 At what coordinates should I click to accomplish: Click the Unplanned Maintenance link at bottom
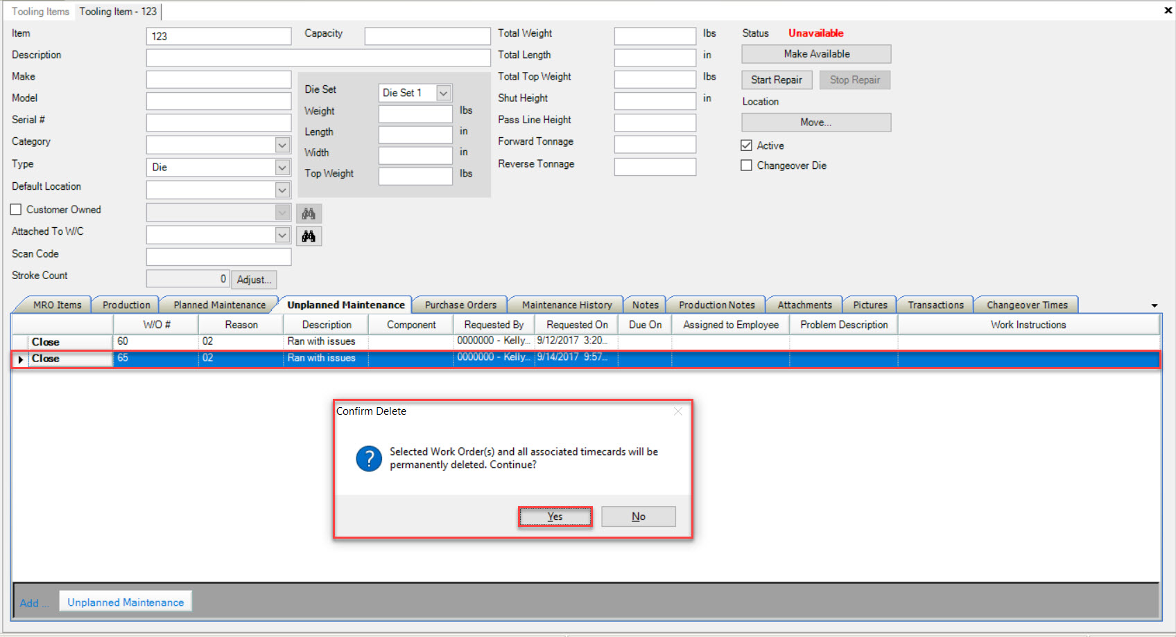click(x=126, y=602)
